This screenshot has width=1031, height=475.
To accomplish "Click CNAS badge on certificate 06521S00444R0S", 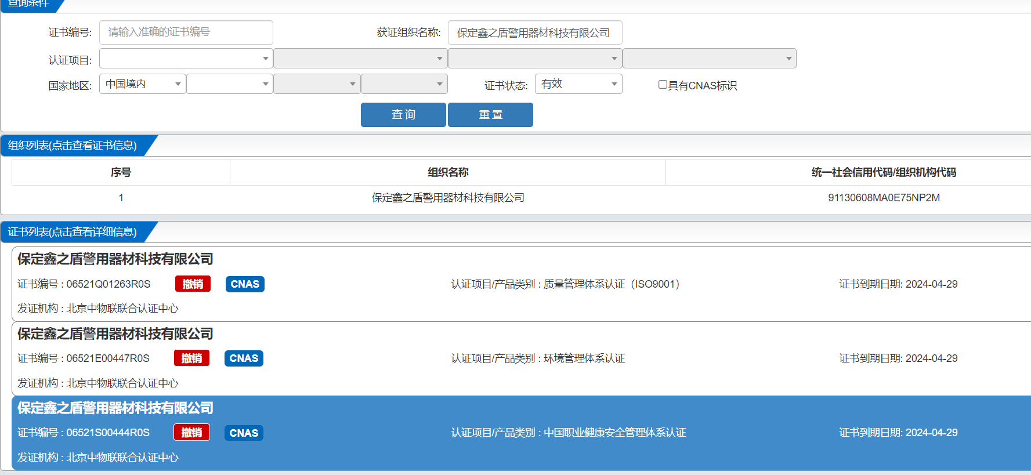I will click(244, 433).
